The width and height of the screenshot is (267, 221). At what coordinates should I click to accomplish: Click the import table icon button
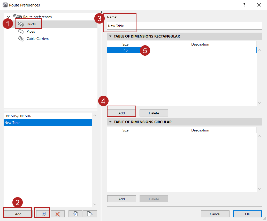pos(75,214)
